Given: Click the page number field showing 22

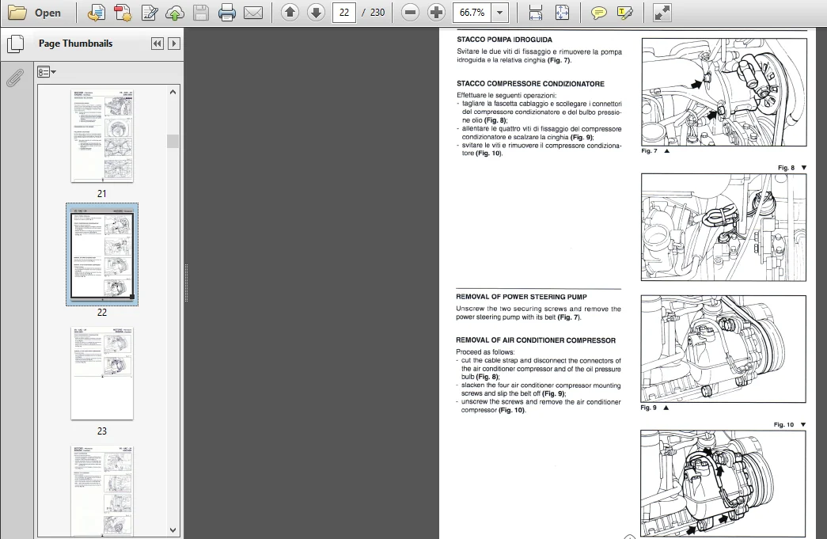Looking at the screenshot, I should [x=344, y=13].
